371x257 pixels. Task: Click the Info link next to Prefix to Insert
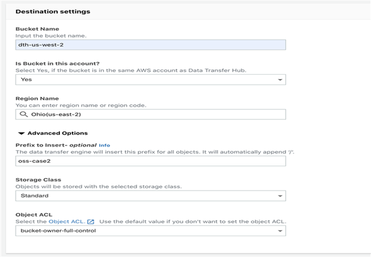(x=104, y=145)
